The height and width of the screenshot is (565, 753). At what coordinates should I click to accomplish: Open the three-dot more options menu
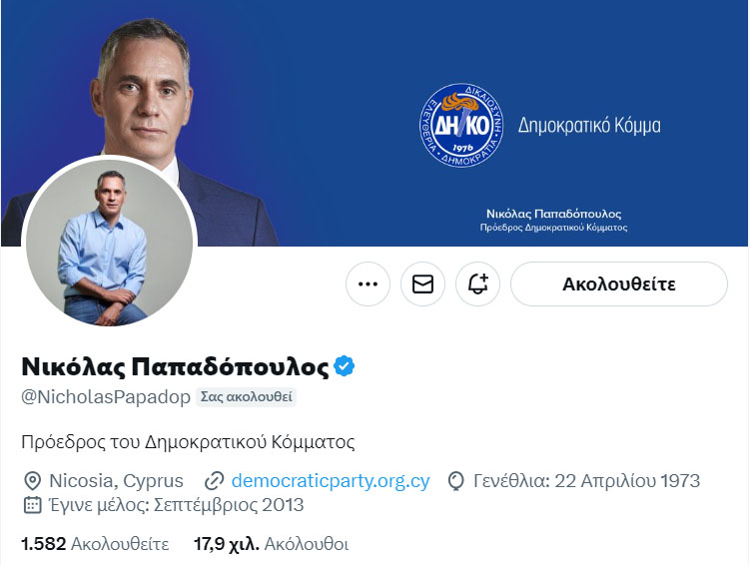click(368, 284)
